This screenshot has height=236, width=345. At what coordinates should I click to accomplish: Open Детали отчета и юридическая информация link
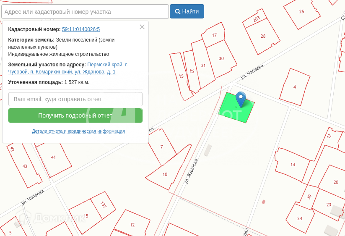click(78, 131)
